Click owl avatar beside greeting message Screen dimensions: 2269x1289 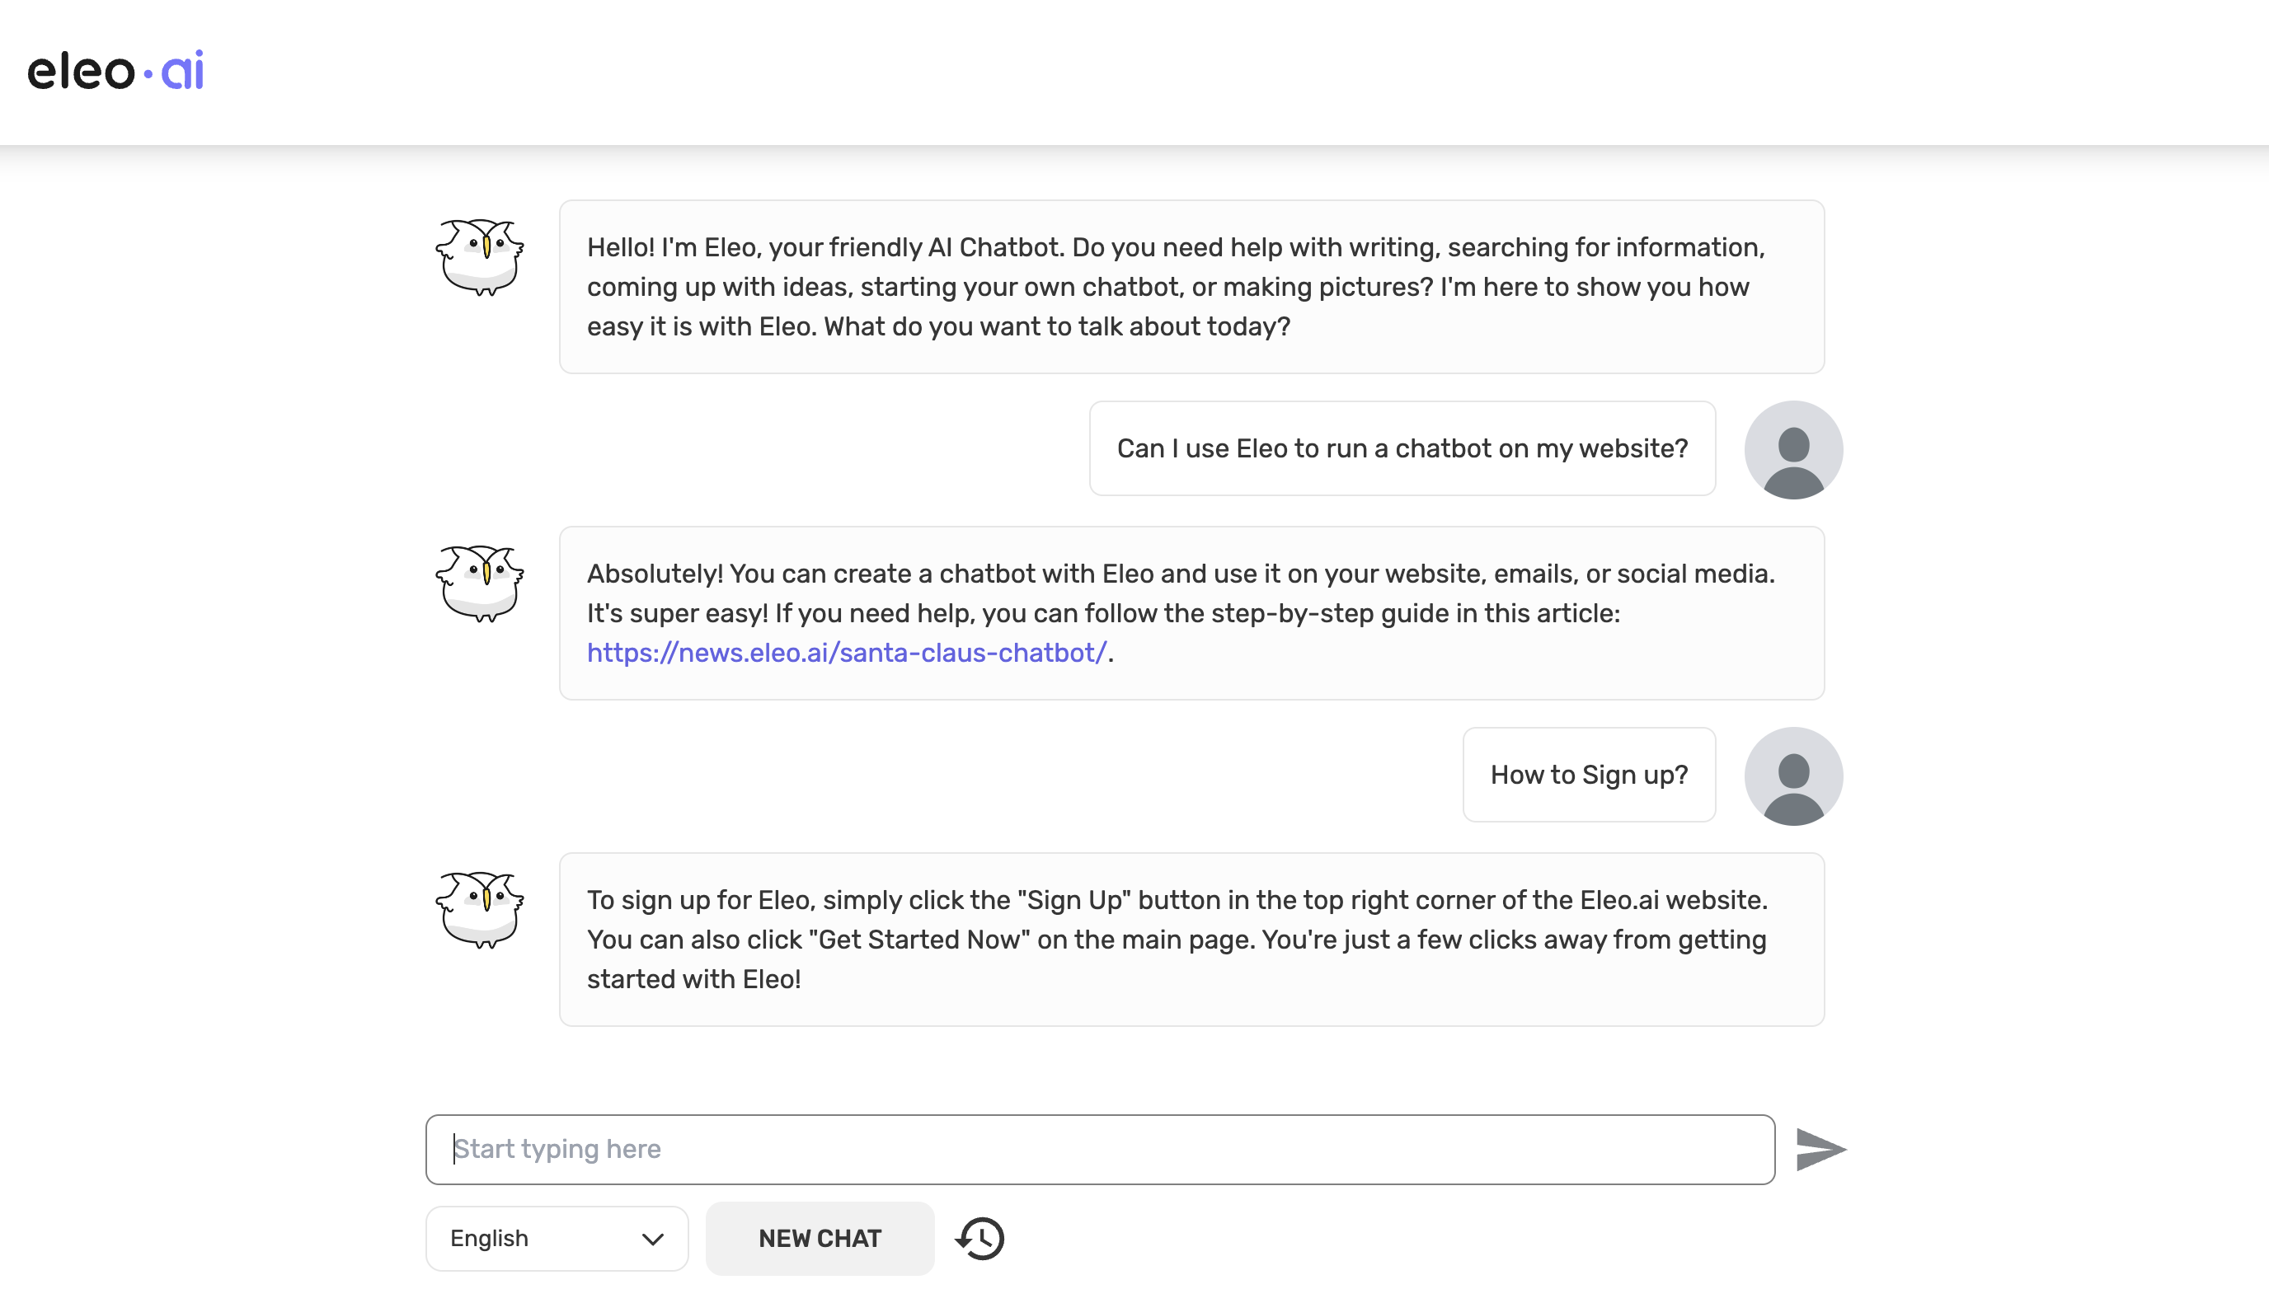480,257
